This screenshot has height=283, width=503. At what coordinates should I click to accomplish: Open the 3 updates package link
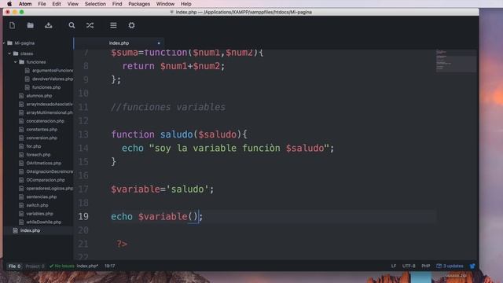[x=450, y=266]
